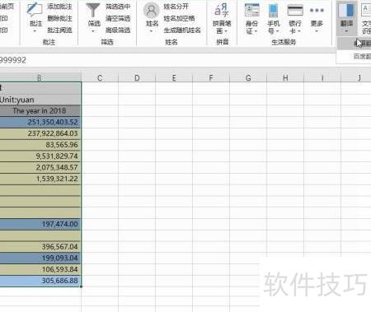The width and height of the screenshot is (371, 312).
Task: Click the 生成随机姓名 command
Action: pyautogui.click(x=182, y=30)
